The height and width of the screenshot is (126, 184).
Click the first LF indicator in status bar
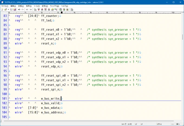pyautogui.click(x=136, y=124)
